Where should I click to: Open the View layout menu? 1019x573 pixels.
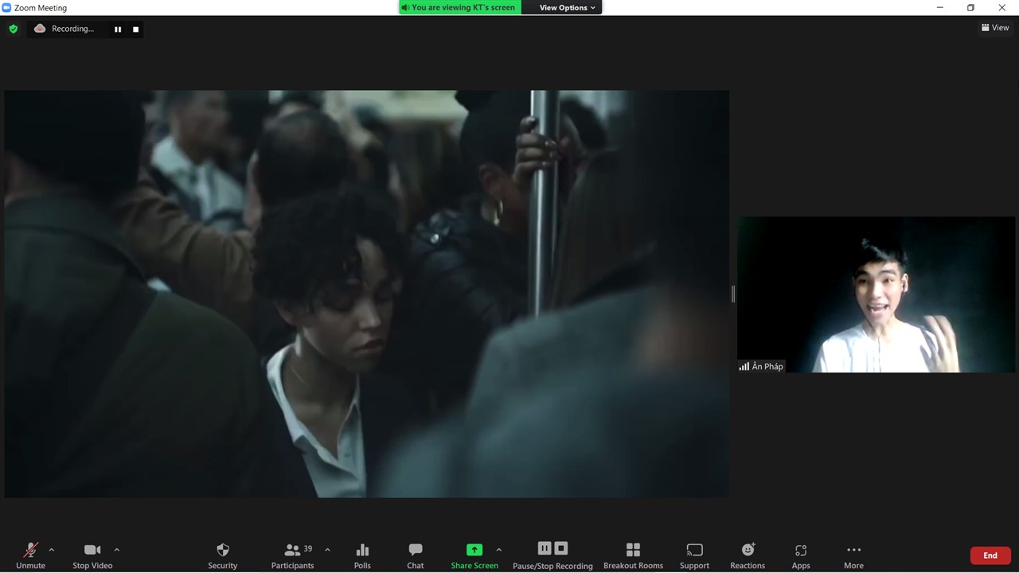995,28
